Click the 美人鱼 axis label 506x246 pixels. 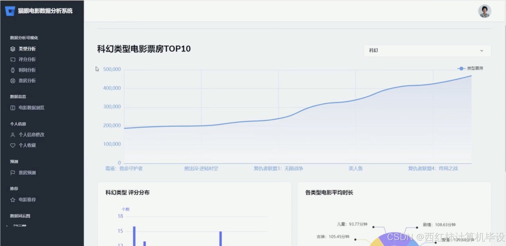click(x=356, y=169)
